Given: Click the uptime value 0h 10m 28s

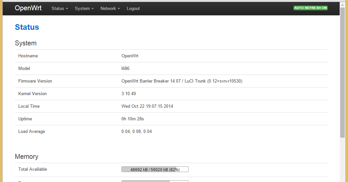Looking at the screenshot, I should (x=132, y=119).
